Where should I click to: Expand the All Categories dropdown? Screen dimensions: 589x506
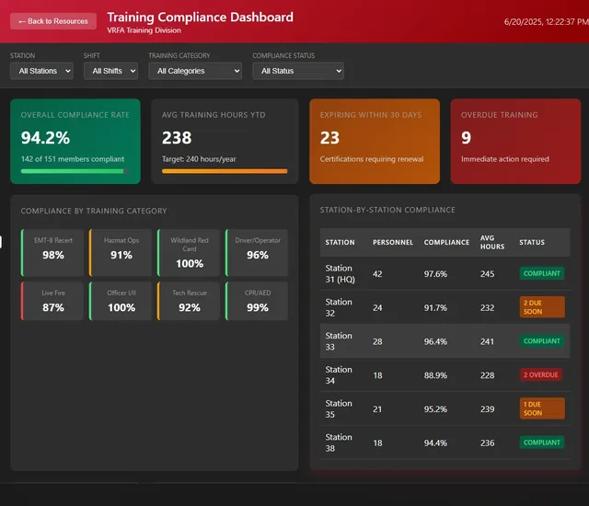coord(195,71)
